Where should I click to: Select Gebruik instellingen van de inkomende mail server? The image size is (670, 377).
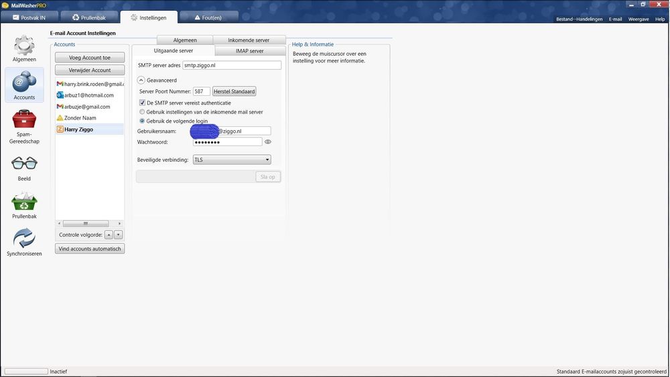click(142, 111)
